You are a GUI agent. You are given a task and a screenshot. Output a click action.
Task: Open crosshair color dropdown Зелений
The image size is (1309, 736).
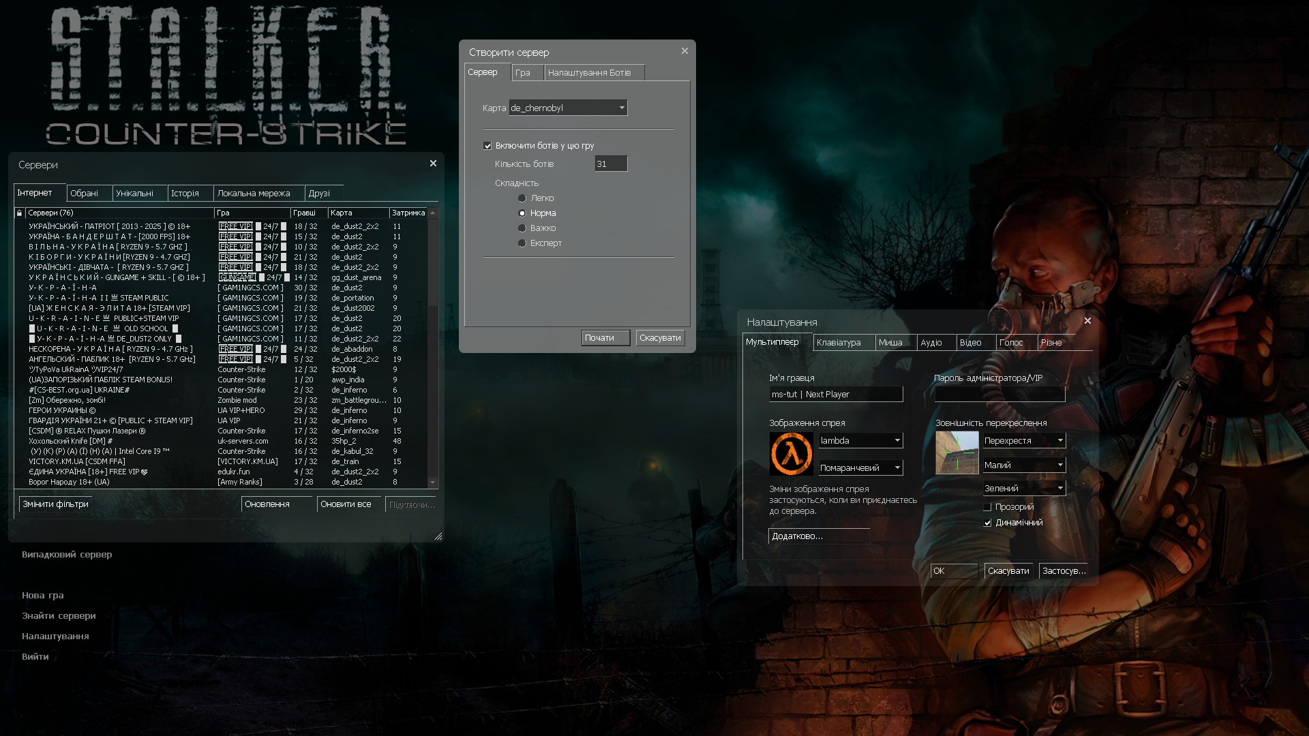(x=1023, y=489)
